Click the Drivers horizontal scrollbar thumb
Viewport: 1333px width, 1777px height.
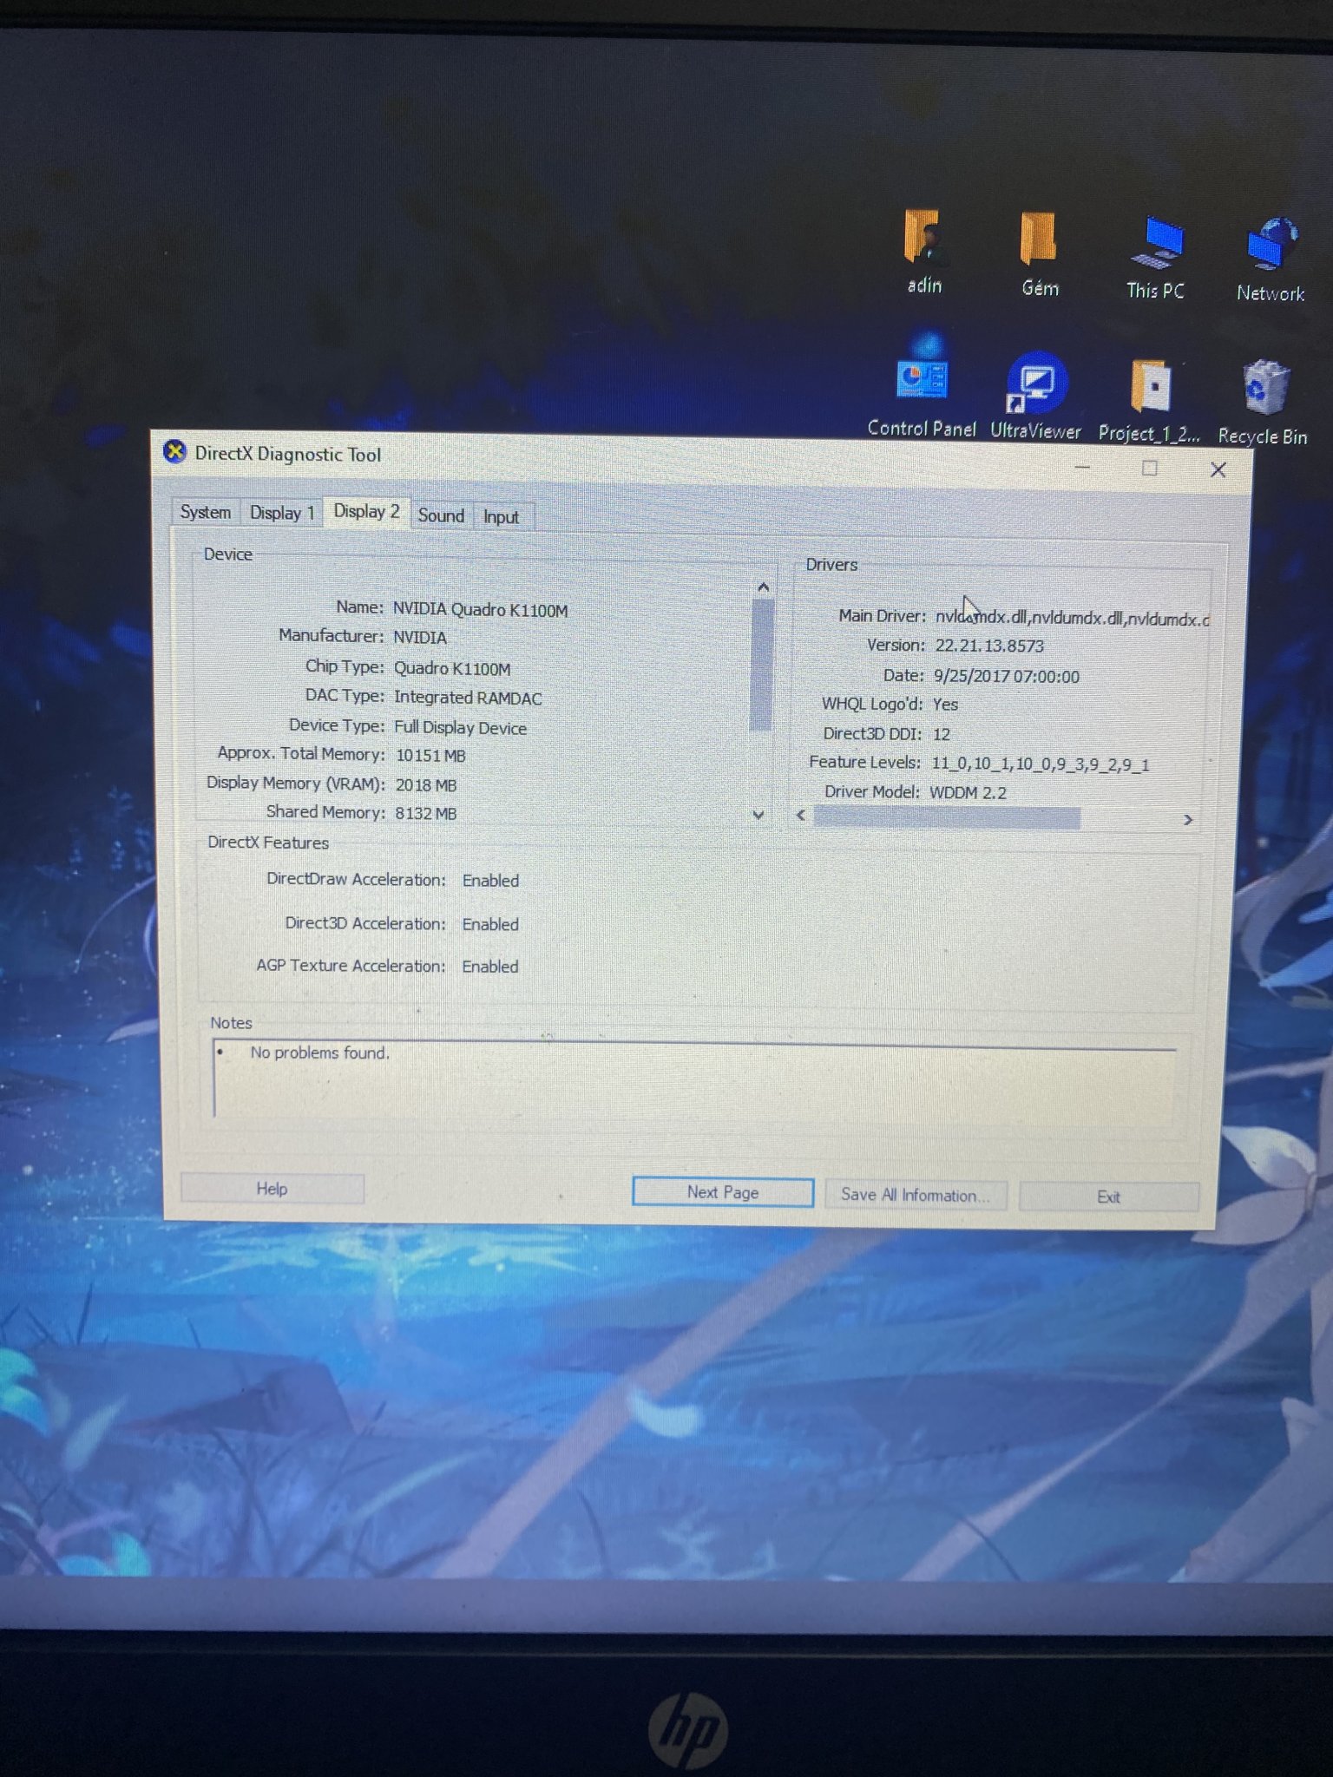coord(946,817)
